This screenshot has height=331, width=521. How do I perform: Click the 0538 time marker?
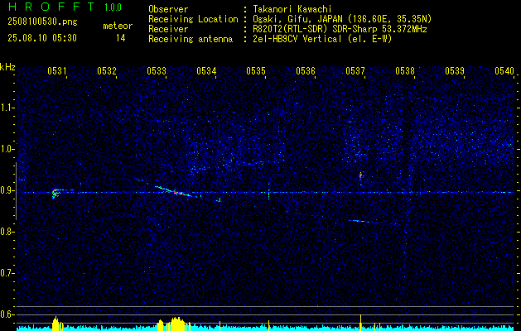click(405, 70)
